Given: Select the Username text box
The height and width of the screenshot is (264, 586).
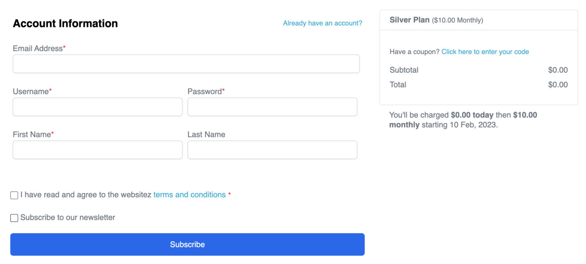Looking at the screenshot, I should pos(98,107).
